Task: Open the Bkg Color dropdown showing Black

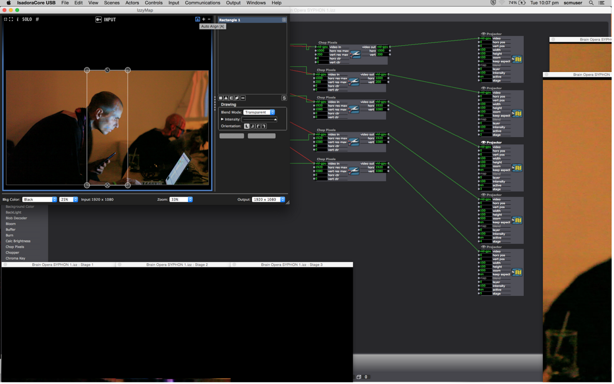Action: [40, 199]
